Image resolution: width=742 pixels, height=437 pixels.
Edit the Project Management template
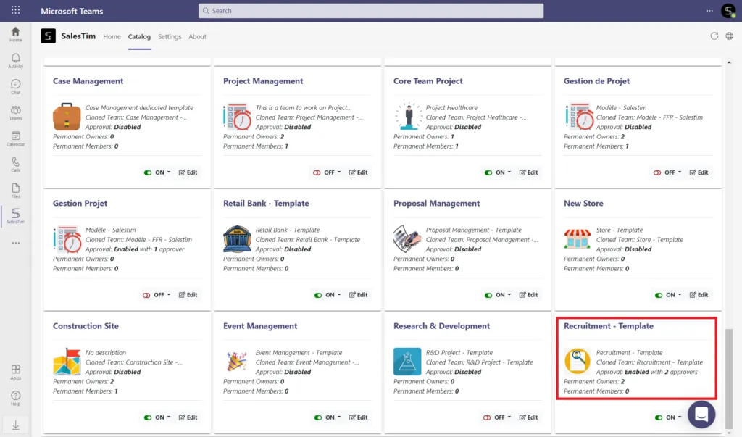click(358, 172)
